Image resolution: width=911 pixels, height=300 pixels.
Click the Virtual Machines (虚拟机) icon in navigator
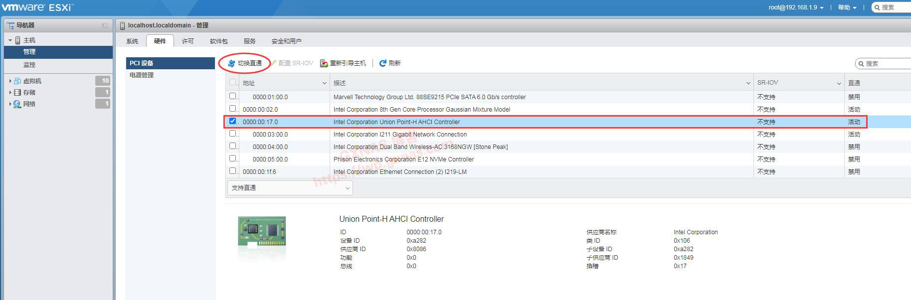click(x=17, y=81)
